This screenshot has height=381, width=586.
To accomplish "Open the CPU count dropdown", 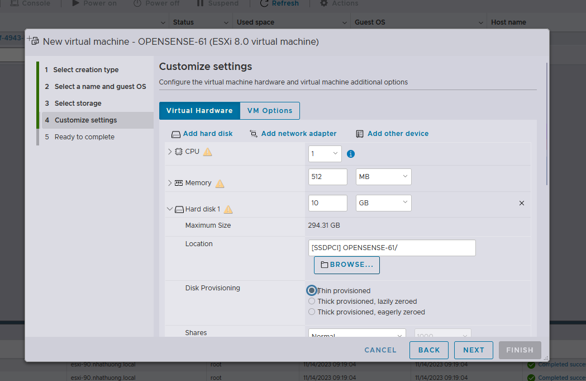I will click(x=325, y=154).
